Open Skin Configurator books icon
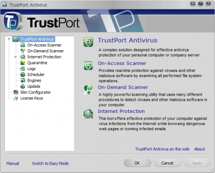 [x=16, y=92]
